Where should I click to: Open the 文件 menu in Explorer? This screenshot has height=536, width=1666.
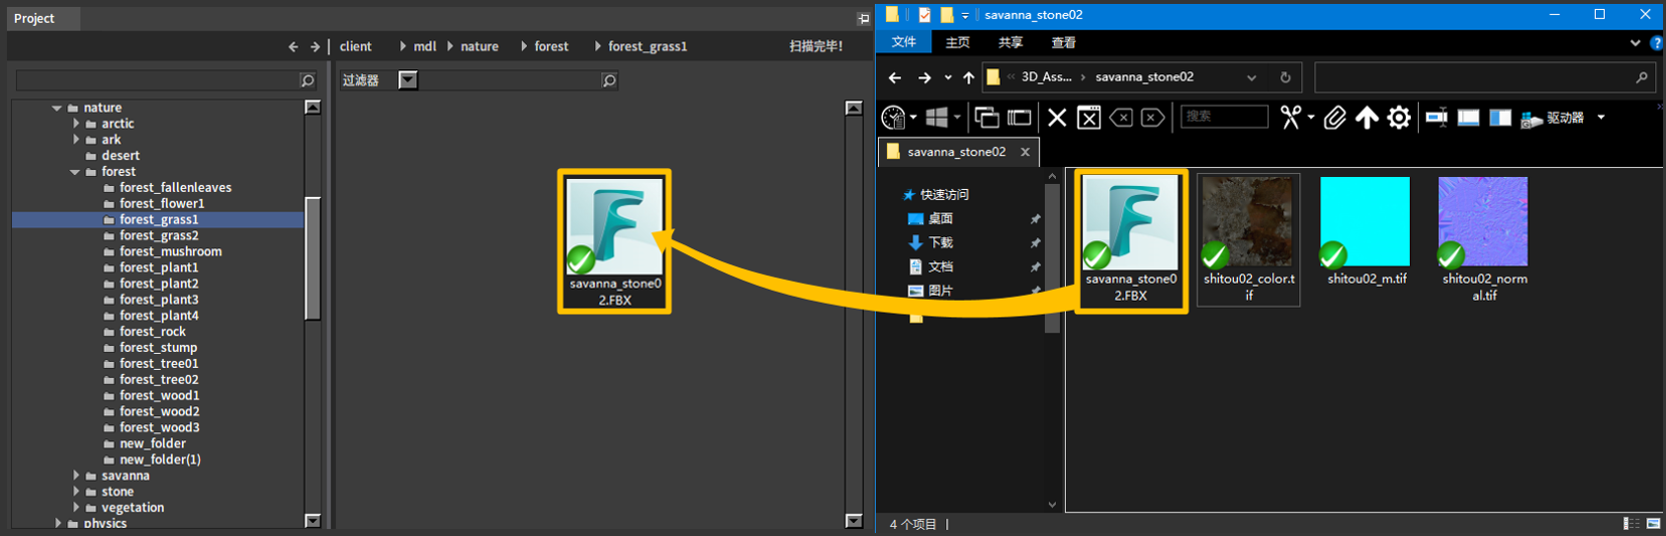point(904,43)
